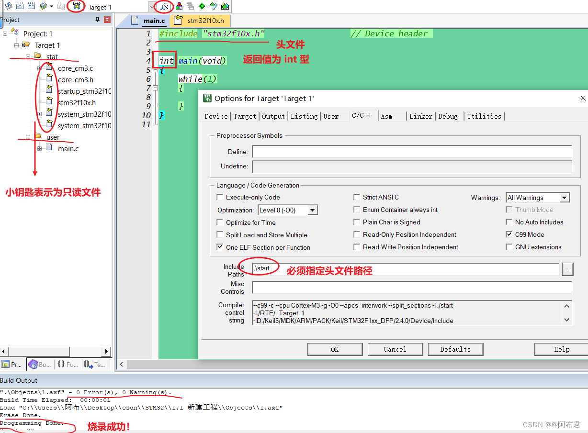
Task: Click the Pack Installer icon
Action: click(x=225, y=6)
